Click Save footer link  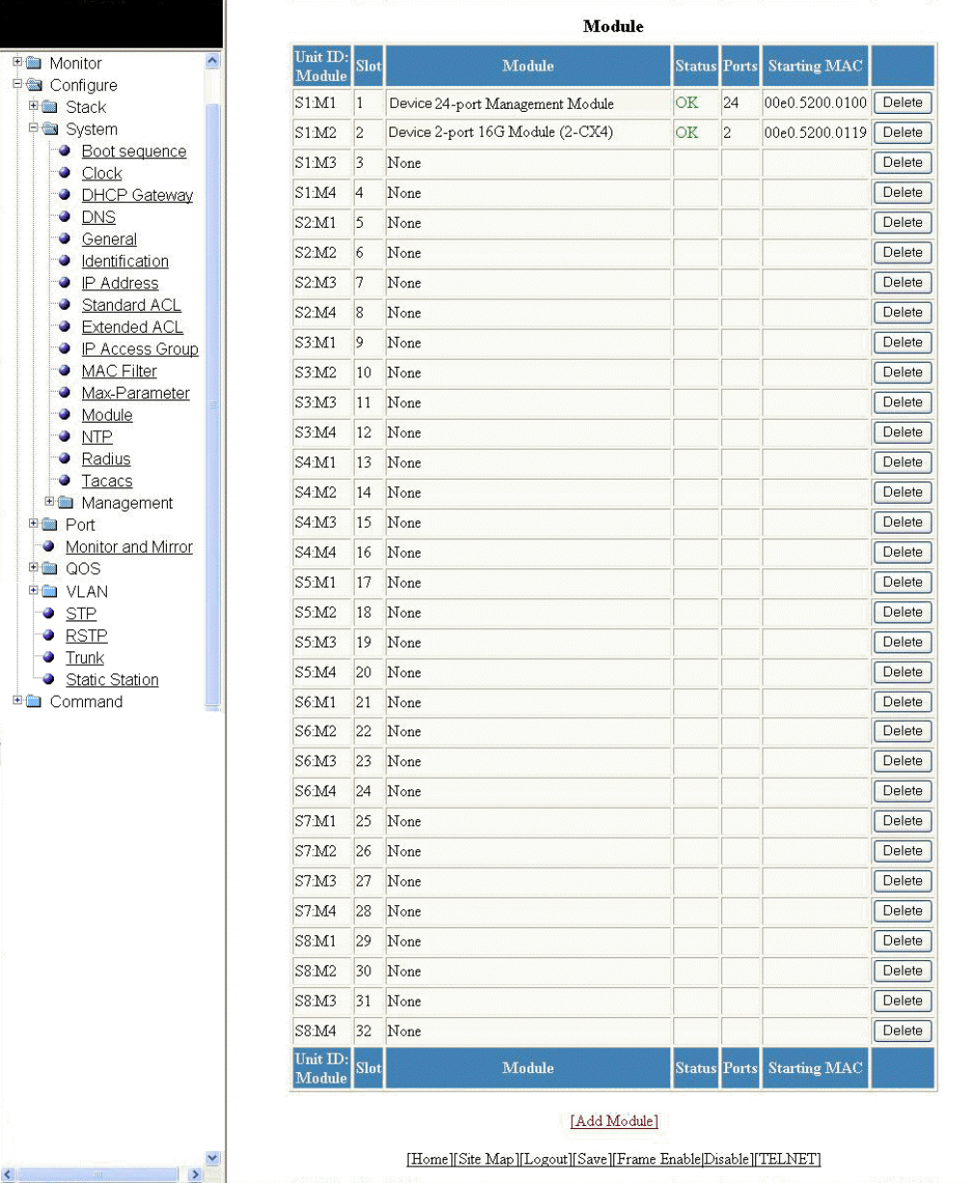592,1159
